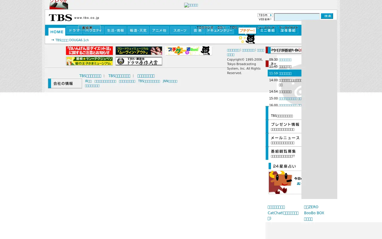
Task: Click the broken image at page top
Action: tap(191, 5)
